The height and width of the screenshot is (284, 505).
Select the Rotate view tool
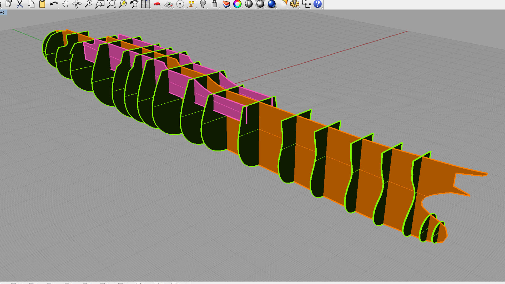pyautogui.click(x=77, y=4)
